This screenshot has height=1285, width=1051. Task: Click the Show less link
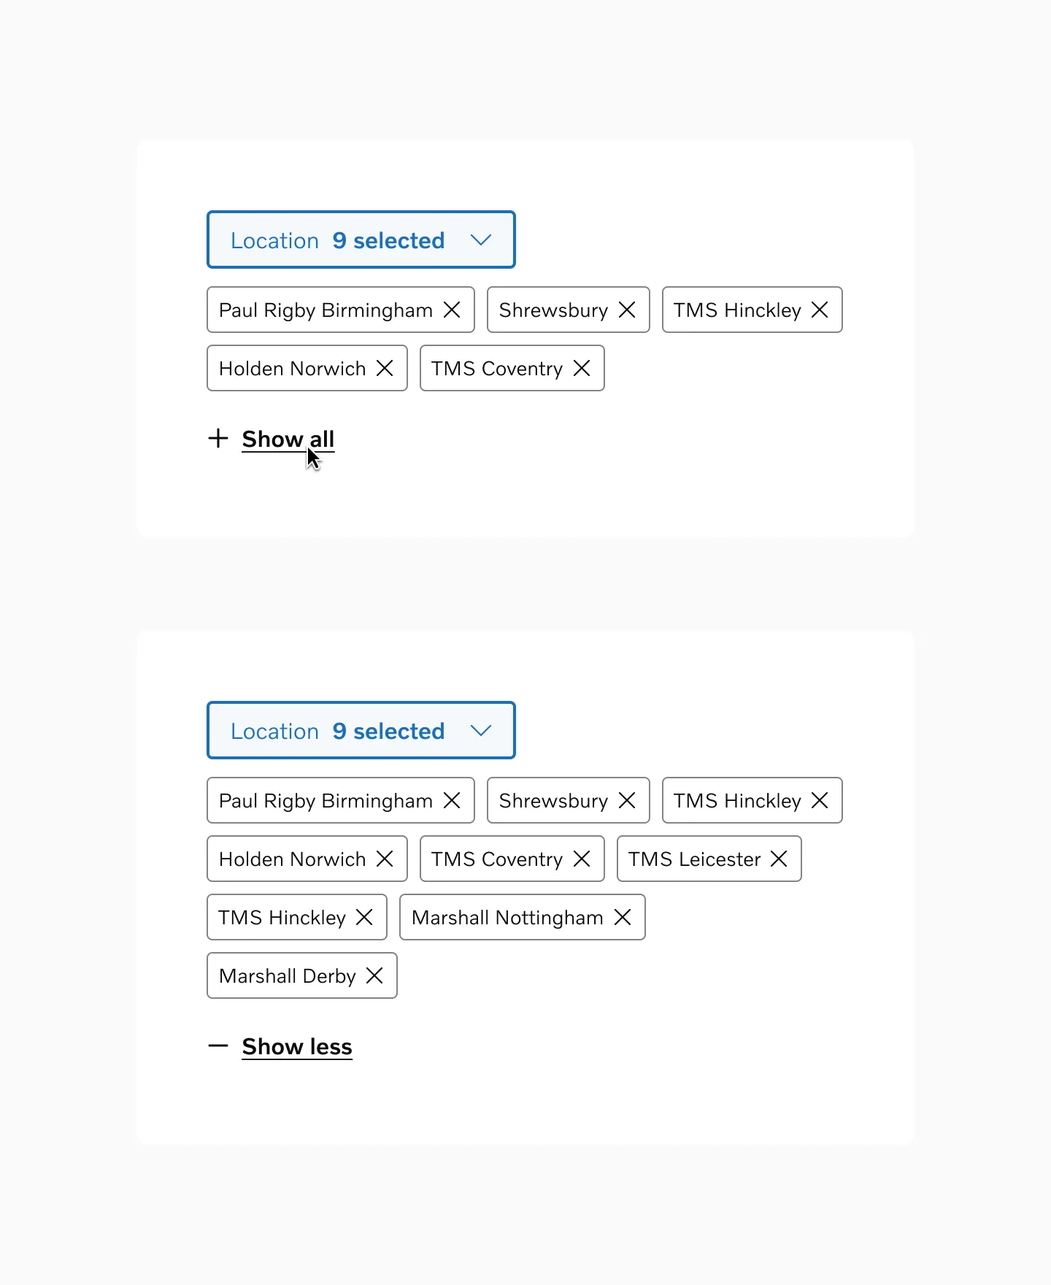click(x=297, y=1046)
